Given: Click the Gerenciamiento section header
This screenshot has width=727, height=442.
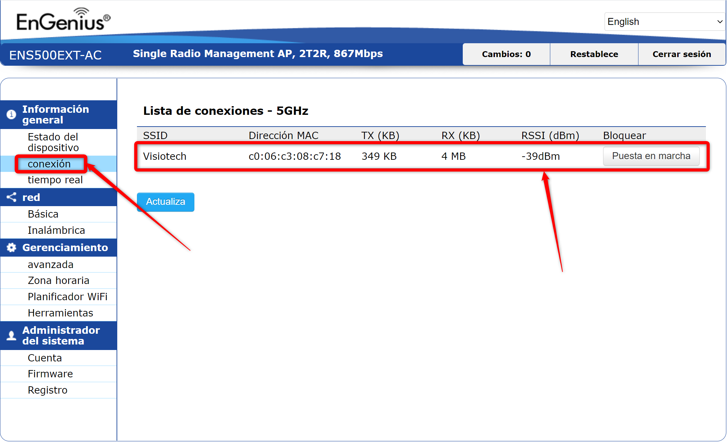Looking at the screenshot, I should pyautogui.click(x=58, y=248).
